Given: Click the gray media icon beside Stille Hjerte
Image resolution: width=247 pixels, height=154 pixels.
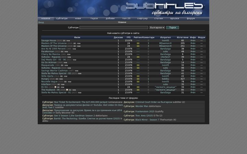Looking at the screenshot, I should tap(61, 76).
